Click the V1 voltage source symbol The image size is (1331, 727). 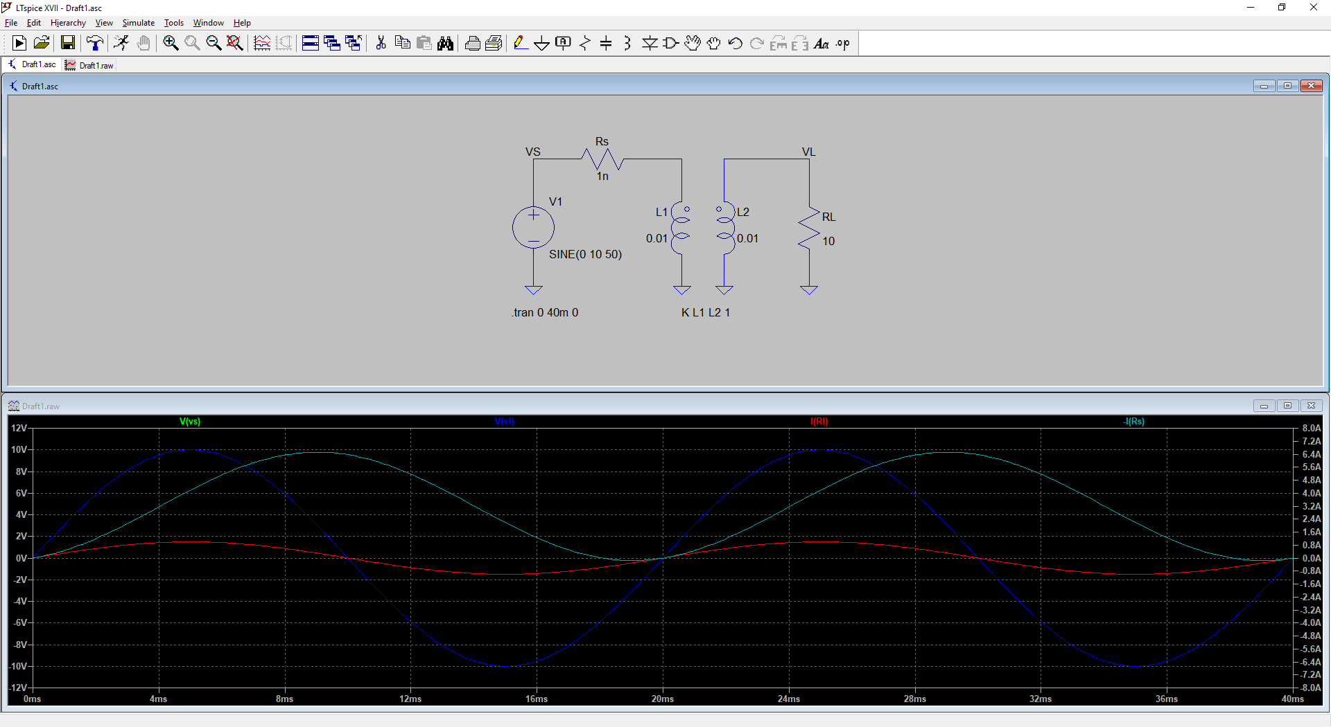pyautogui.click(x=533, y=228)
